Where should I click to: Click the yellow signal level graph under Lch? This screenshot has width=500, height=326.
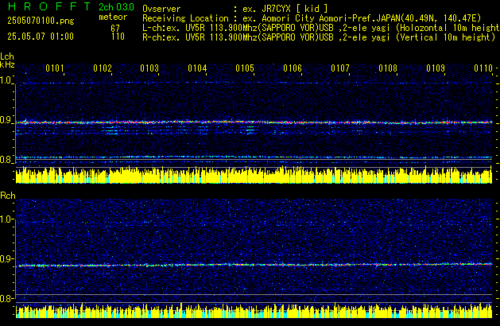click(x=254, y=175)
